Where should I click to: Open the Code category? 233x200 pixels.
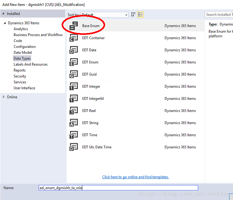pos(18,41)
